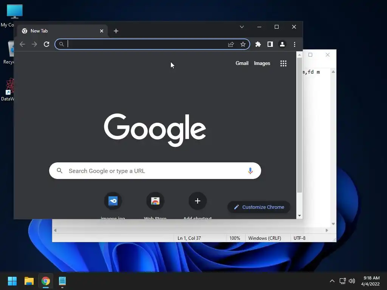Click Notepad's horizontal scroll left arrow

pos(55,230)
